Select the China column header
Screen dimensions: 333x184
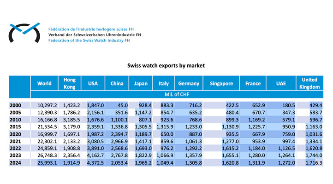click(x=117, y=84)
